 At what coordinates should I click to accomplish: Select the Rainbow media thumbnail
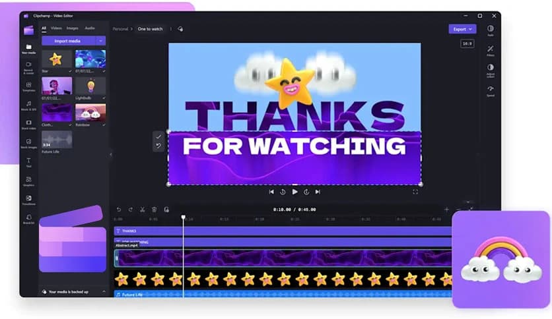90,113
